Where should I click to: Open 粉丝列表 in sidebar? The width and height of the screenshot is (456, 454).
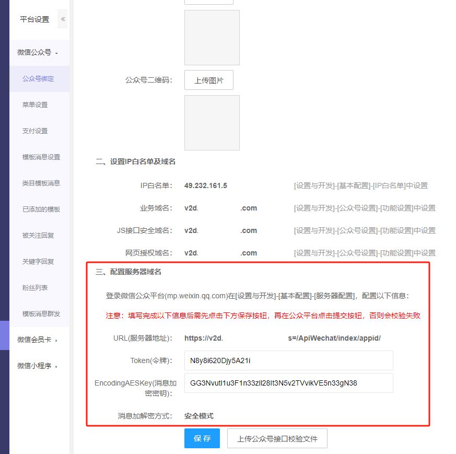(x=35, y=288)
